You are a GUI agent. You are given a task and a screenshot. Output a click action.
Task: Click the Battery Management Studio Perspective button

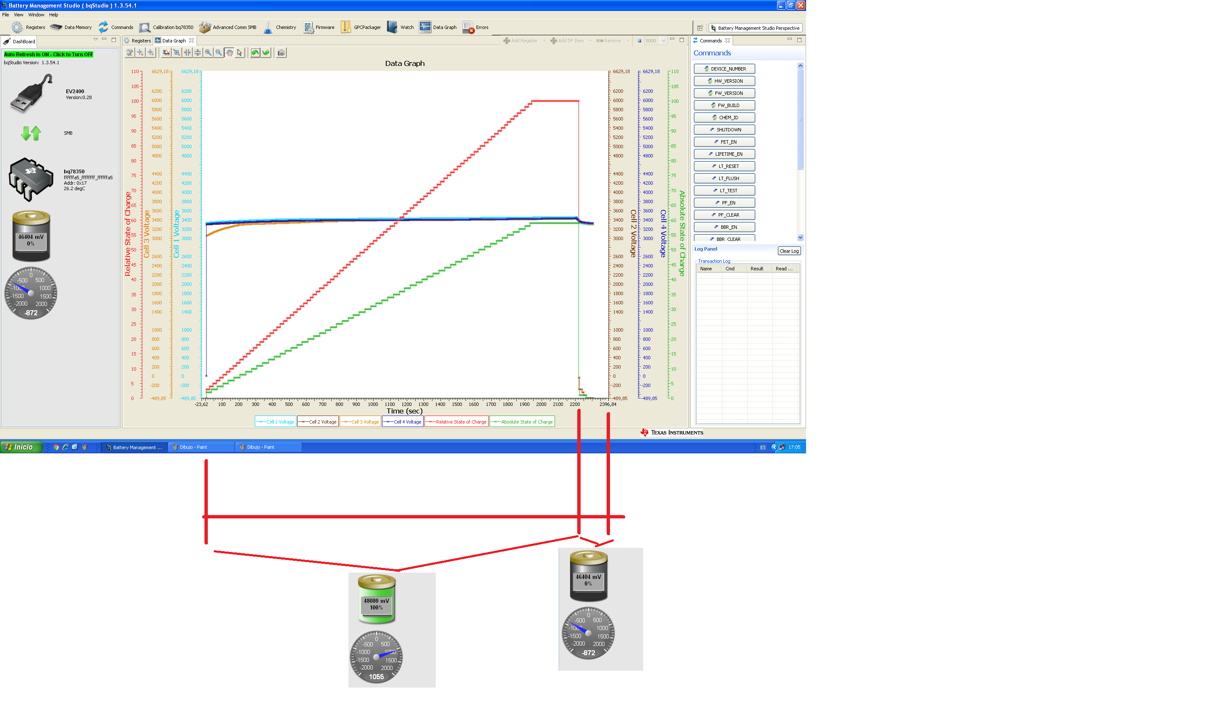pos(755,28)
